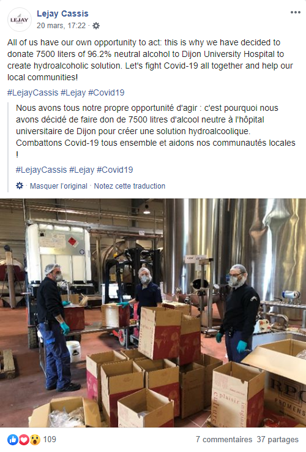Click the #Lejay hashtag in original post
This screenshot has width=306, height=452.
(x=73, y=92)
